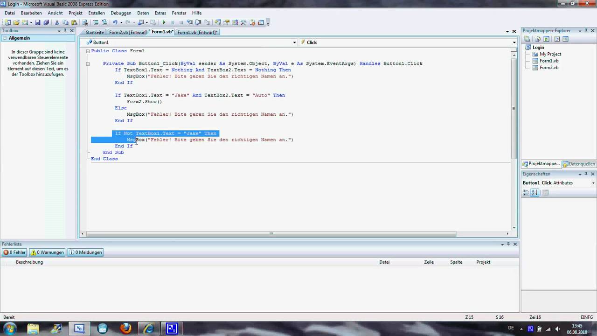597x336 pixels.
Task: Click the Find in files icon
Action: (x=85, y=22)
